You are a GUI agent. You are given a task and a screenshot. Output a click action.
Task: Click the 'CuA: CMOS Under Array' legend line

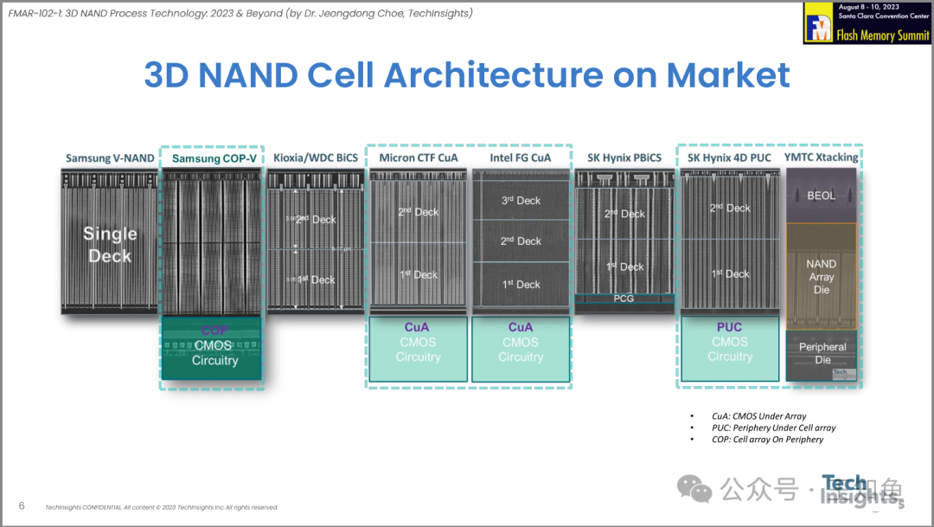point(759,416)
